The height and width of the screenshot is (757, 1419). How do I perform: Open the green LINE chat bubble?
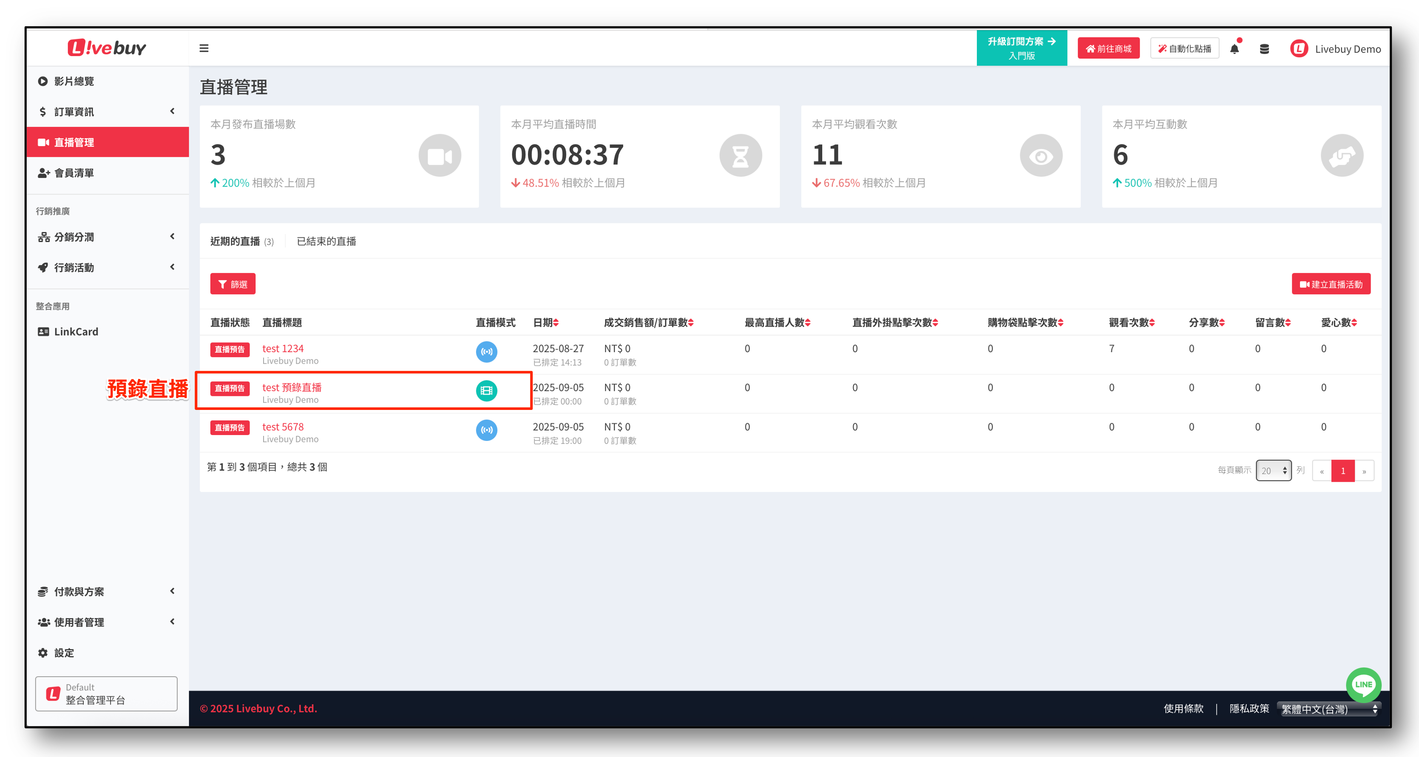(1363, 684)
